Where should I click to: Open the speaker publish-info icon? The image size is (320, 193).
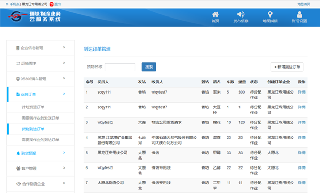[241, 14]
